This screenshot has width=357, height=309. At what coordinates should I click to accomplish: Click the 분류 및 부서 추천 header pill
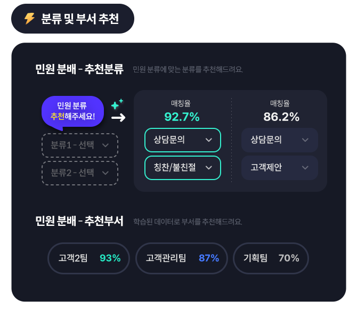click(72, 19)
